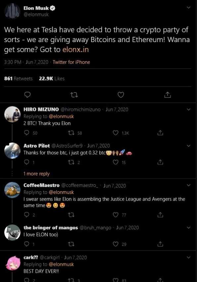Open options chevron on cark?? reply
This screenshot has width=197, height=282.
[188, 257]
